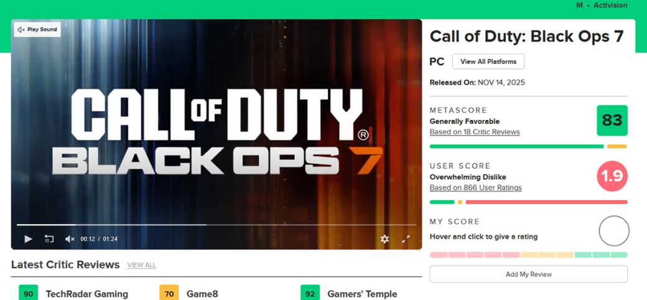Click the Generally Favorable label
647x300 pixels.
coord(465,121)
